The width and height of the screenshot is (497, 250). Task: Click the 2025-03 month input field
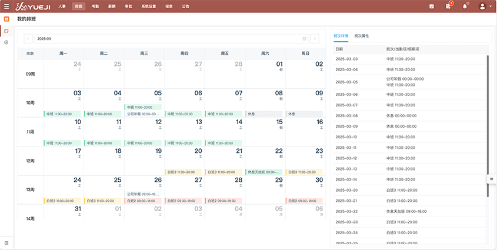(x=168, y=39)
